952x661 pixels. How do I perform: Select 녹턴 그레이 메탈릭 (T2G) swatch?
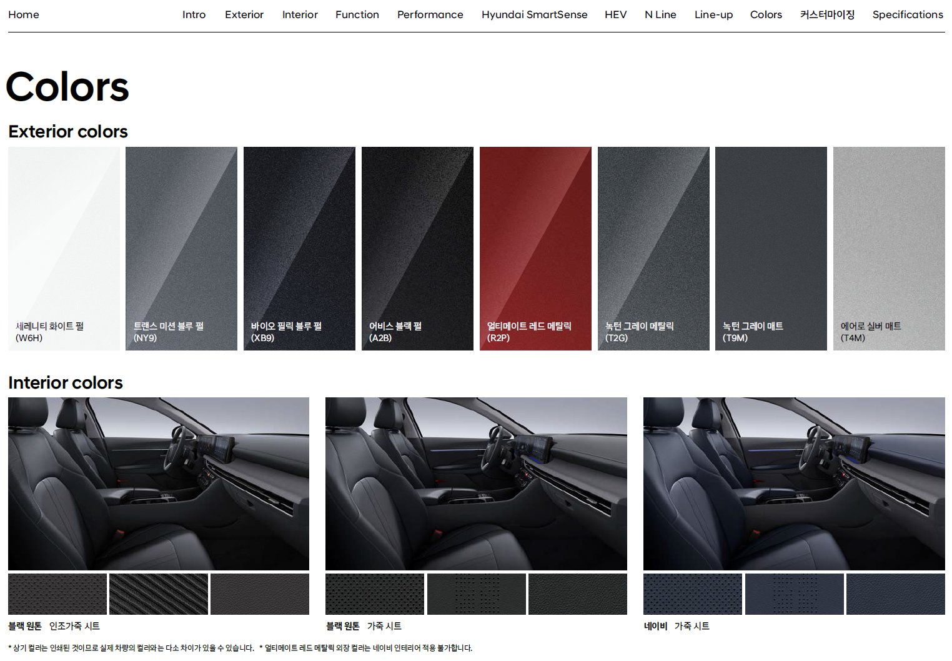[653, 249]
